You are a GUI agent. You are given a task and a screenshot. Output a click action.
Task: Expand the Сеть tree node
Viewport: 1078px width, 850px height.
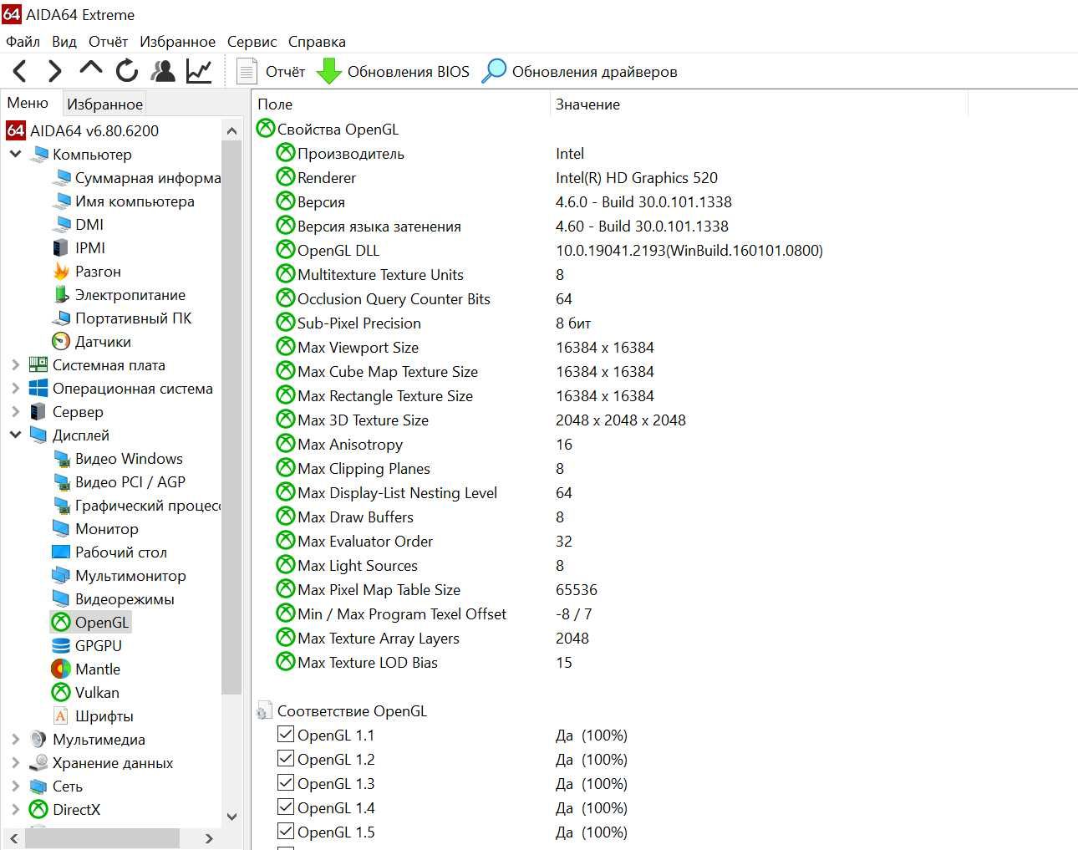tap(15, 786)
